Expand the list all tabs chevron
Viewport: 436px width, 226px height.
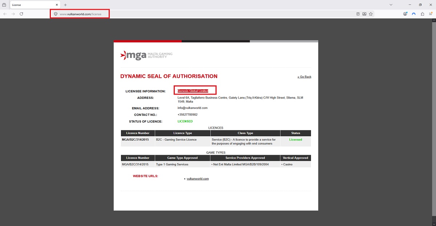click(x=391, y=5)
